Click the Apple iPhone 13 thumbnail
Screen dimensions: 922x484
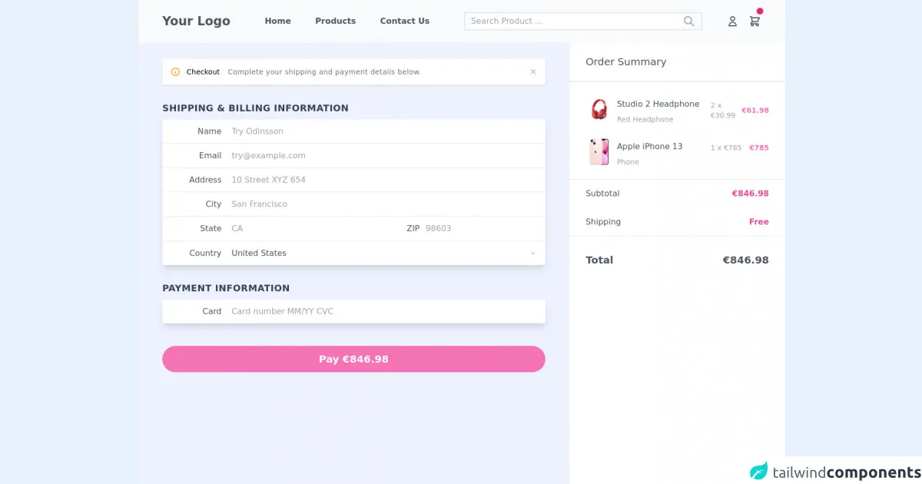tap(599, 152)
